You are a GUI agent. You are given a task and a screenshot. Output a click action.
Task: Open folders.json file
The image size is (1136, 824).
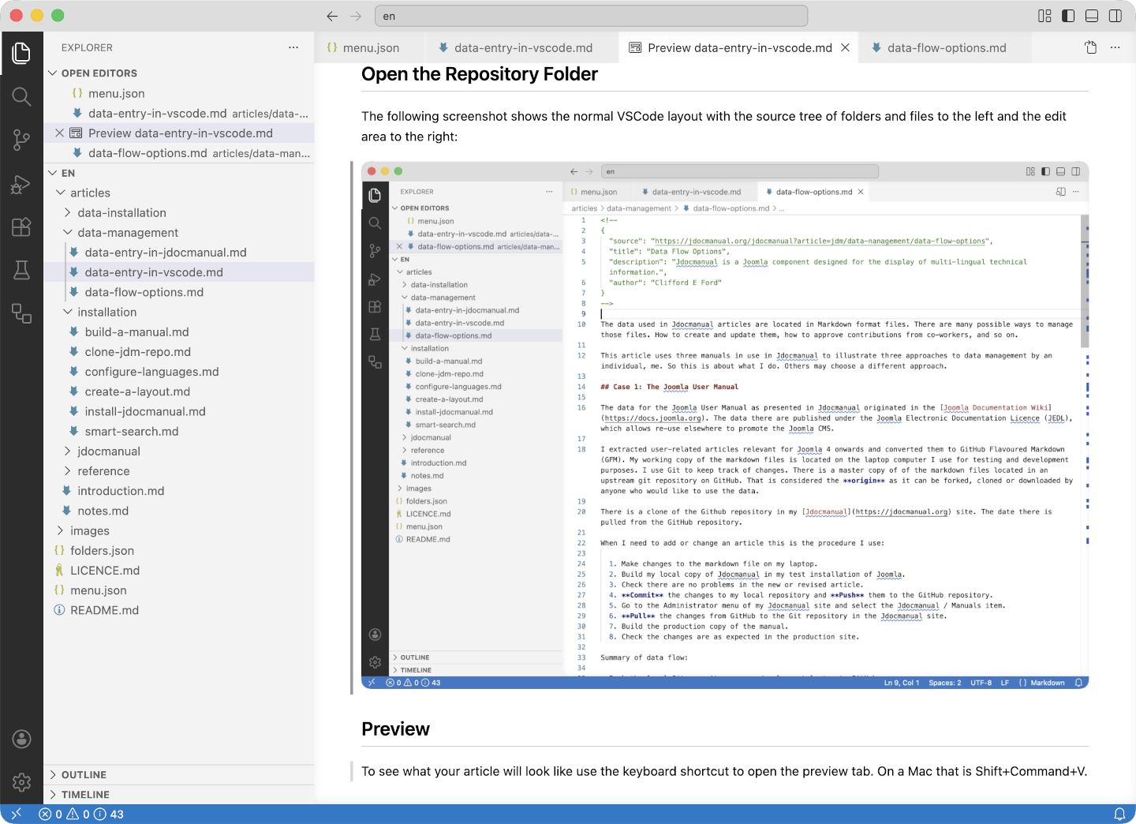coord(179,551)
